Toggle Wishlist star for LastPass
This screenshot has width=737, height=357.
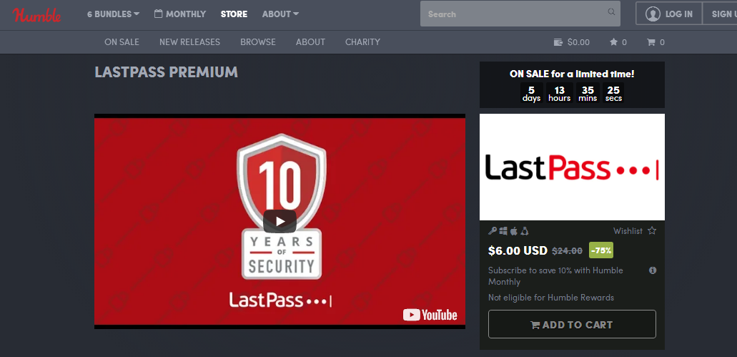[x=652, y=231]
